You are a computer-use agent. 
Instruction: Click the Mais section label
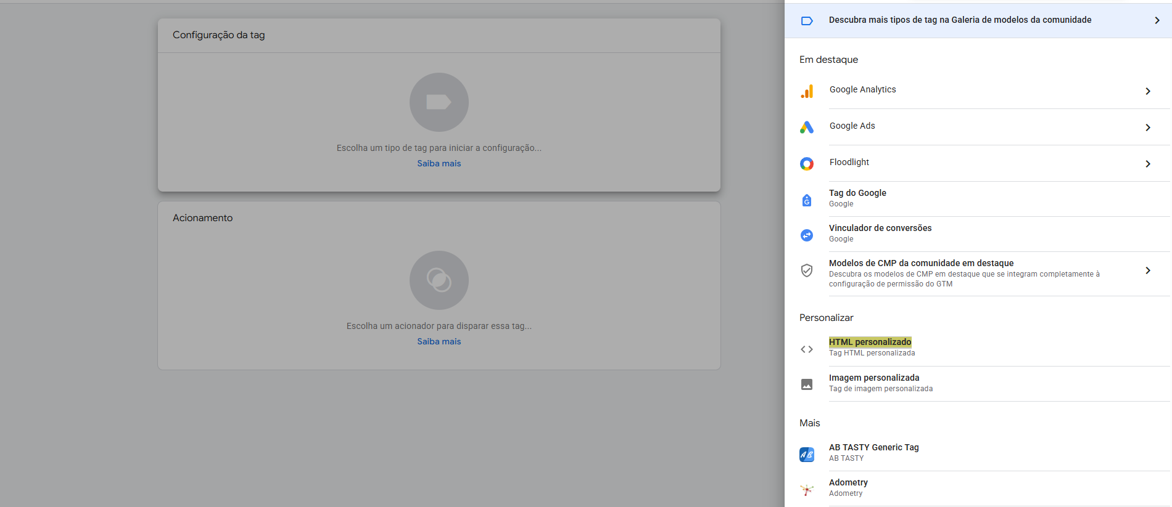tap(810, 423)
